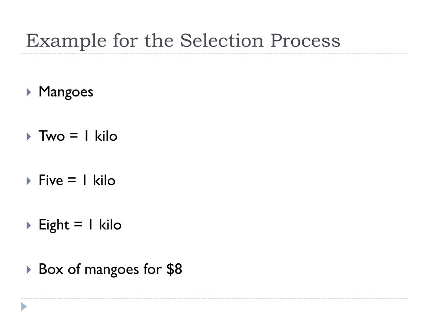Click the arrow bullet before Two = 1 kilo
Viewport: 429px width, 322px height.
pos(29,136)
